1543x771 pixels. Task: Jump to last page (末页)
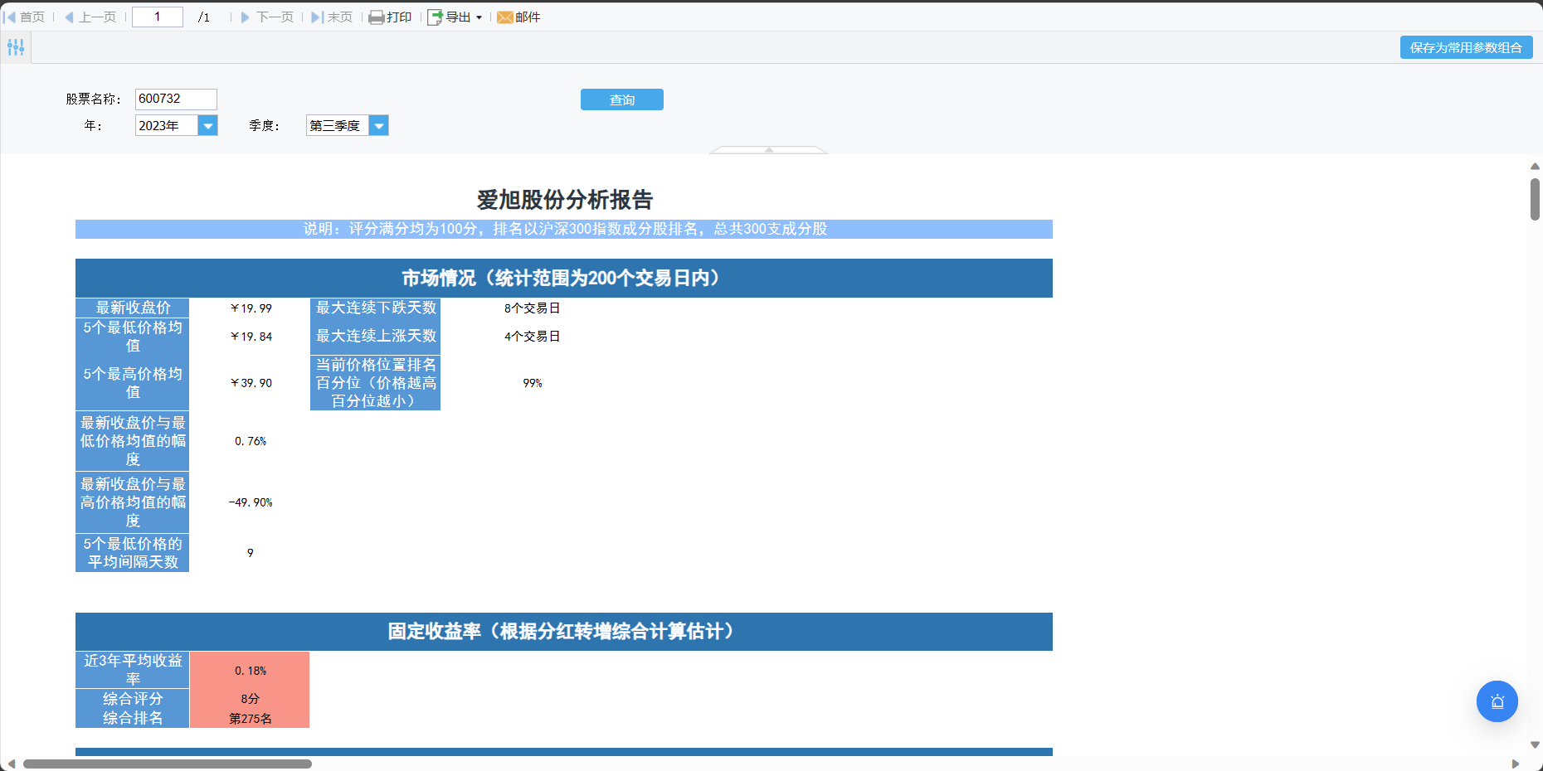332,17
